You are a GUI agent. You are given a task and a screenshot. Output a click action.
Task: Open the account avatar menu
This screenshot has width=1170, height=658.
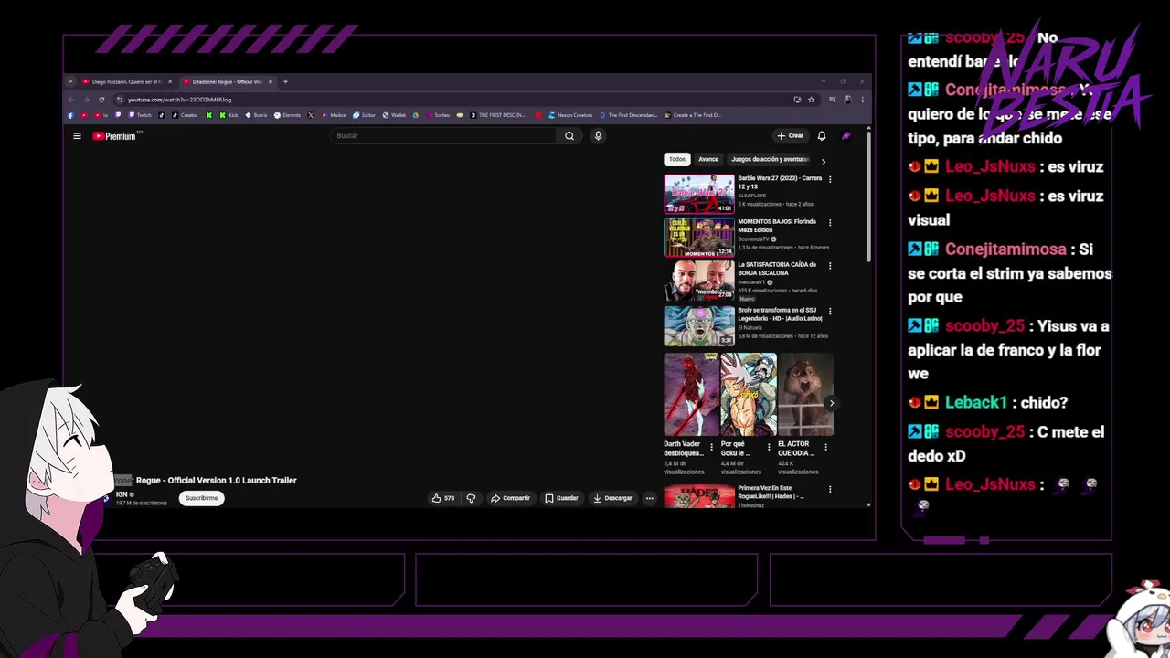(x=846, y=136)
